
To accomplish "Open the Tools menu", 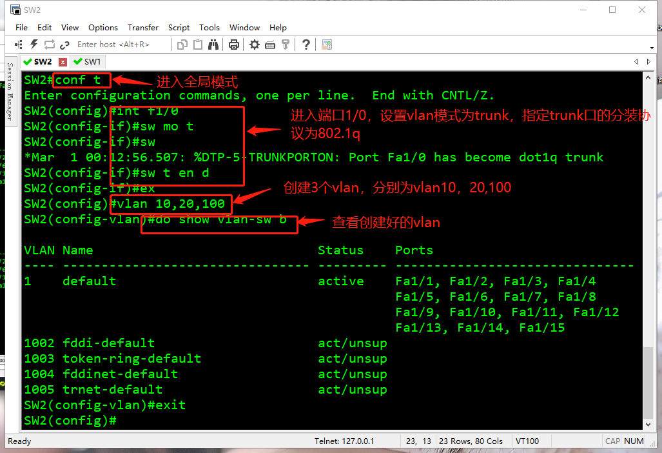I will [209, 28].
